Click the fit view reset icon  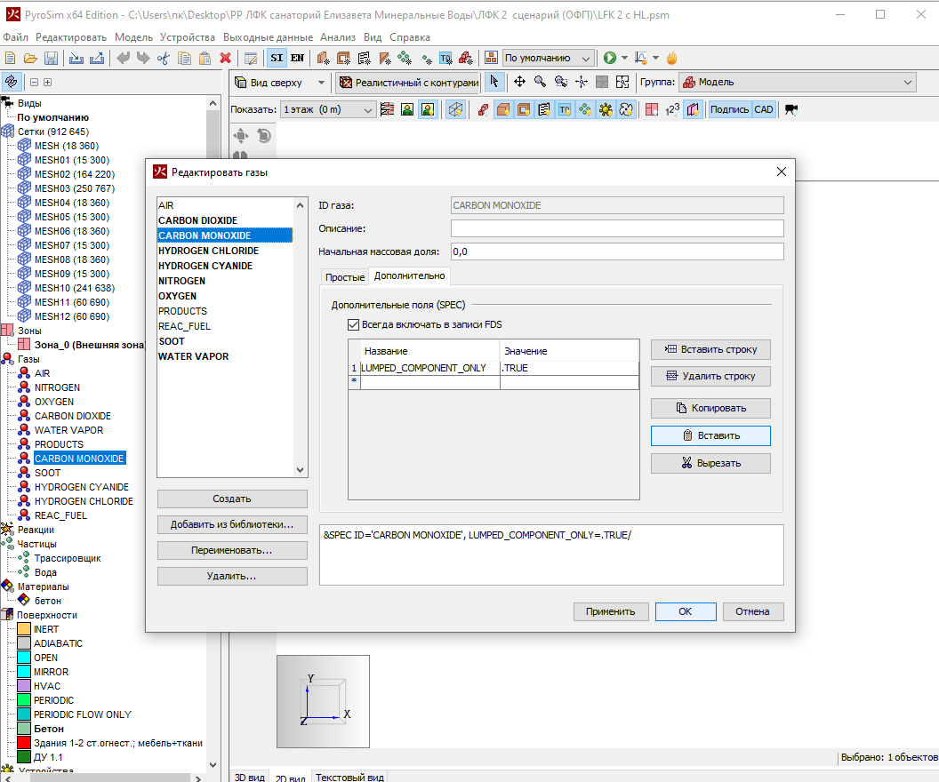(622, 82)
